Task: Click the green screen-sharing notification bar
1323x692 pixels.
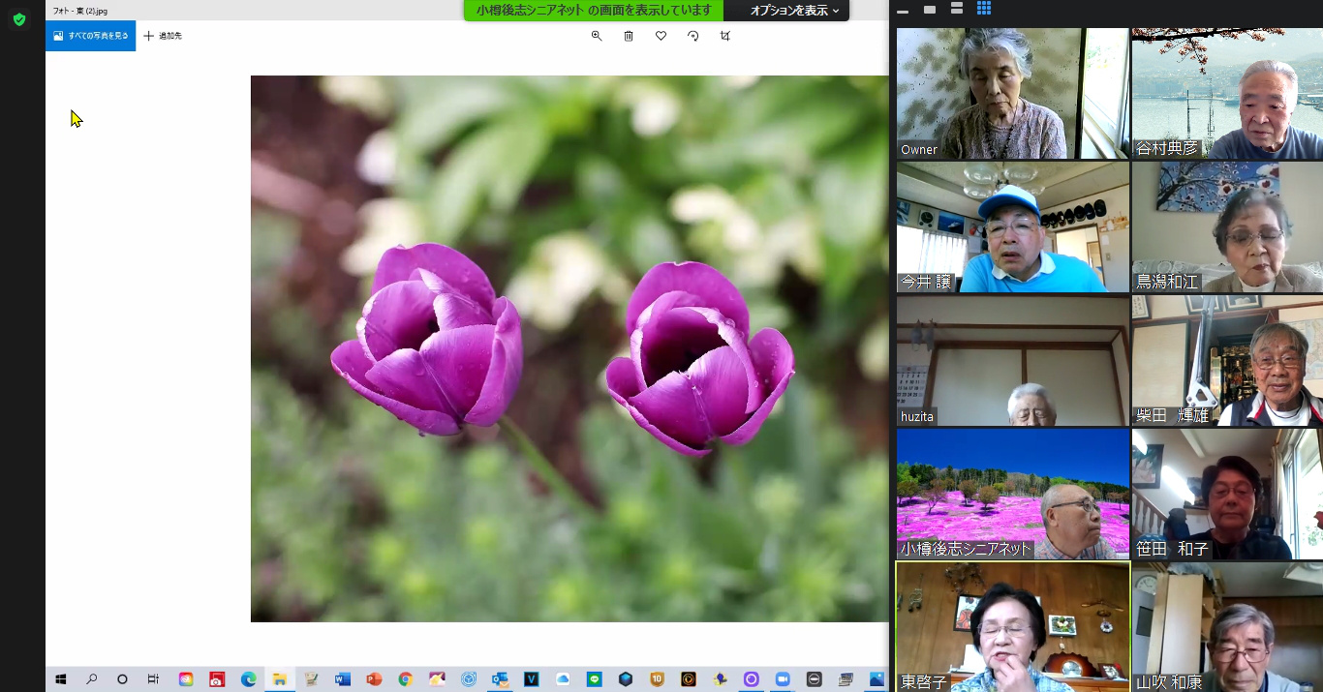Action: (x=594, y=11)
